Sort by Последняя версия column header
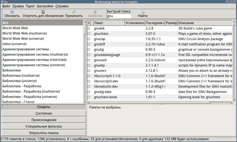 pyautogui.click(x=155, y=23)
